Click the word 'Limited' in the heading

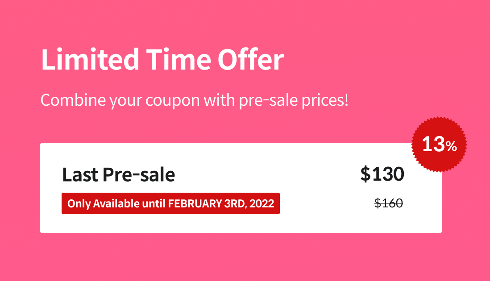click(x=90, y=59)
